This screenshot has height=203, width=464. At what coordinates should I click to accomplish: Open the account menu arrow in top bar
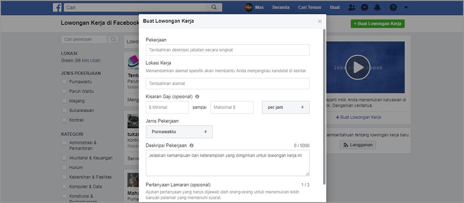pos(406,8)
